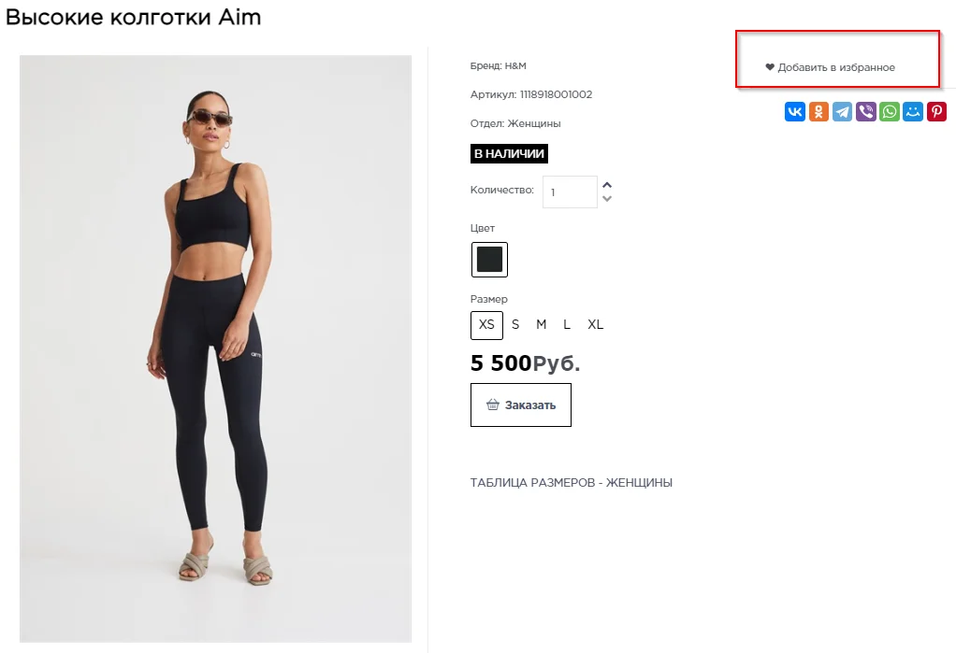This screenshot has height=653, width=956.
Task: Select size L option
Action: [567, 325]
